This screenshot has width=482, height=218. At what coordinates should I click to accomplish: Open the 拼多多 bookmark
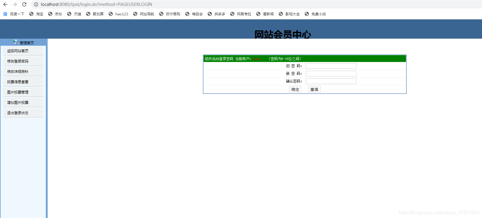tap(217, 14)
